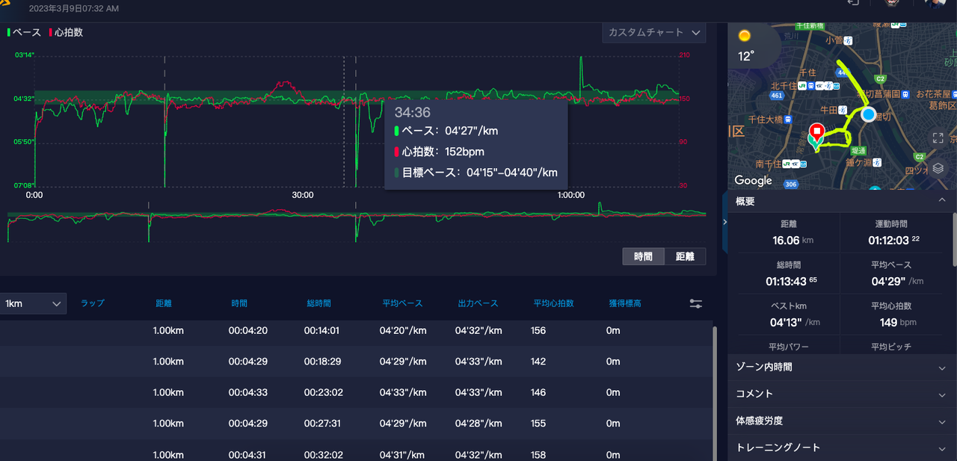Viewport: 957px width, 461px height.
Task: Click the watch device icon in the header
Action: pos(891,3)
